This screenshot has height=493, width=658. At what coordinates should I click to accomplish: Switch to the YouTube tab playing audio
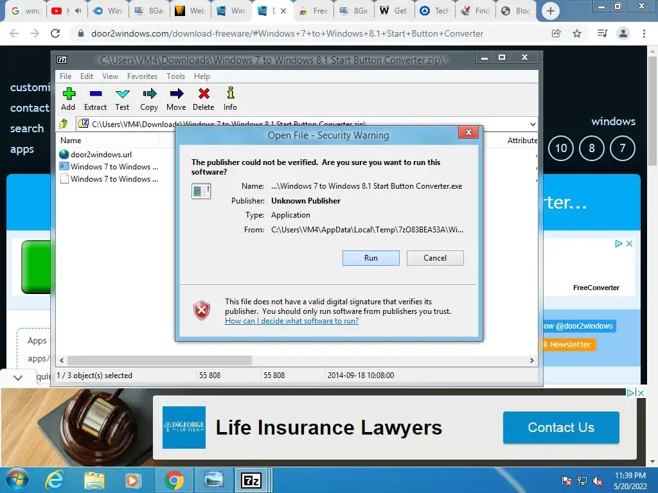(x=66, y=11)
